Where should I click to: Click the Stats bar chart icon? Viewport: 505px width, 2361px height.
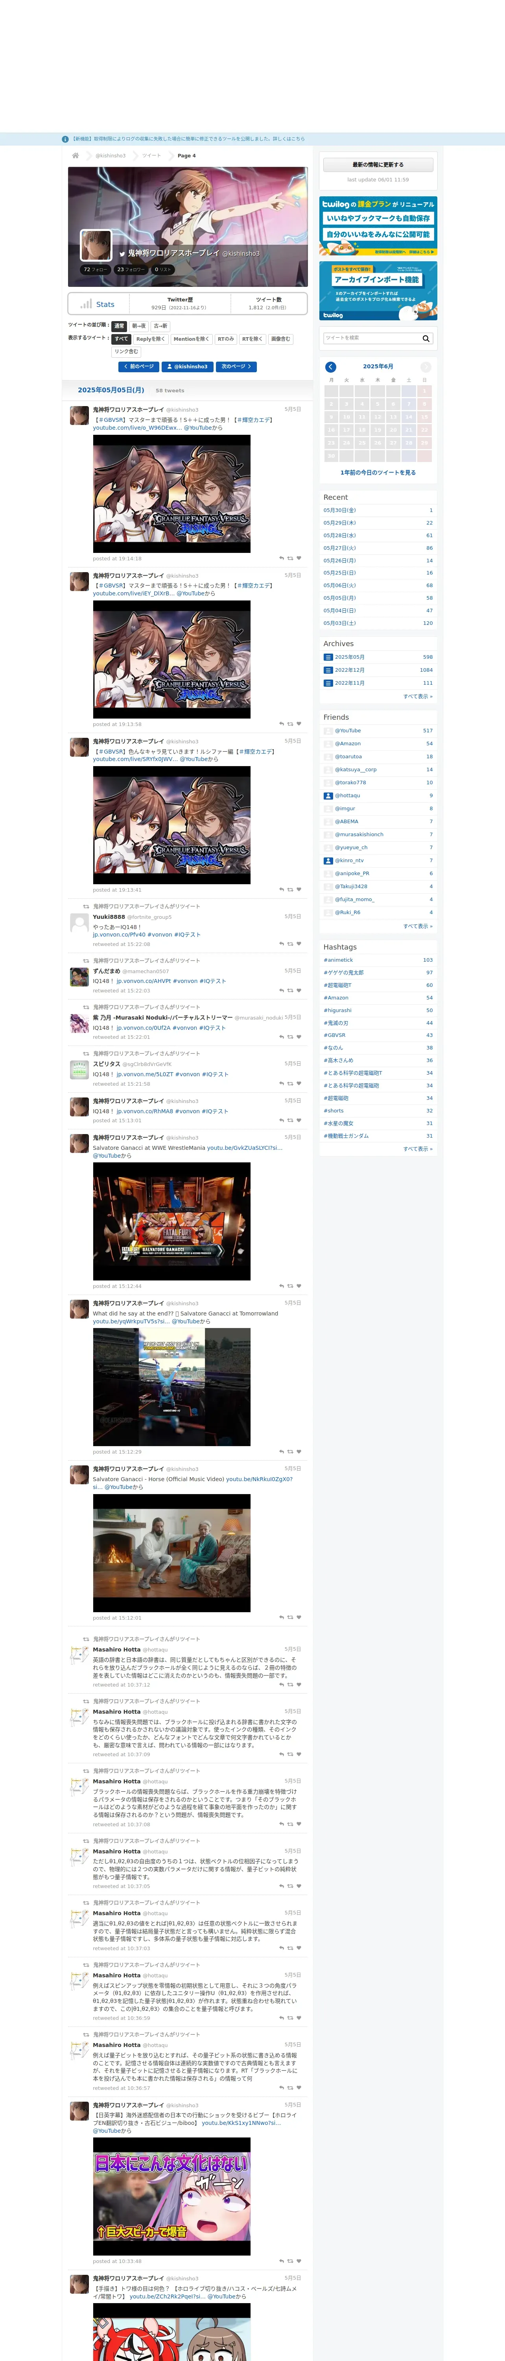(x=86, y=303)
